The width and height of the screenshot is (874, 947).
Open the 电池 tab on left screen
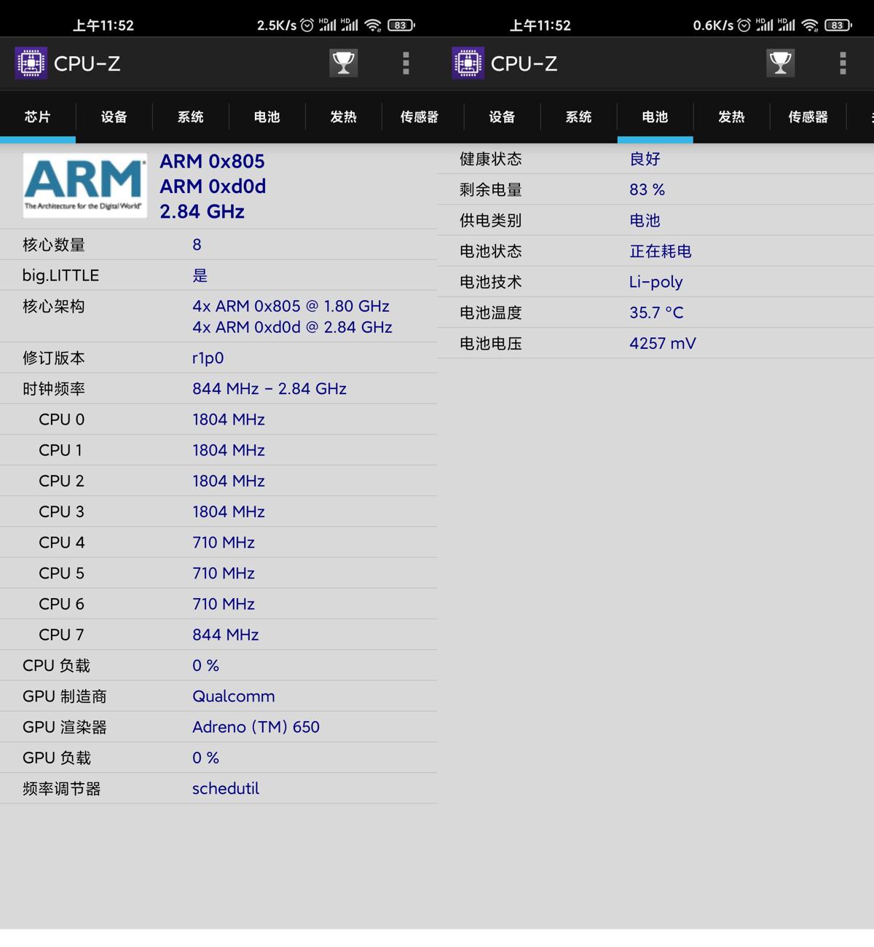pyautogui.click(x=267, y=117)
